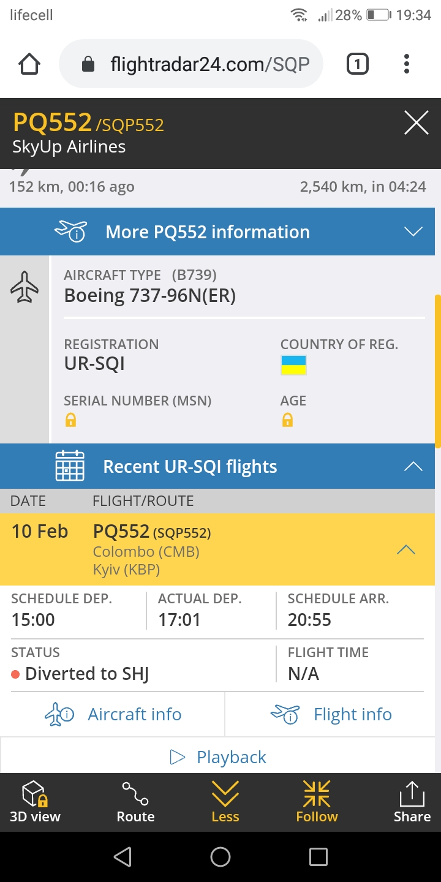This screenshot has height=882, width=441.
Task: Open Flight info link
Action: pyautogui.click(x=332, y=714)
